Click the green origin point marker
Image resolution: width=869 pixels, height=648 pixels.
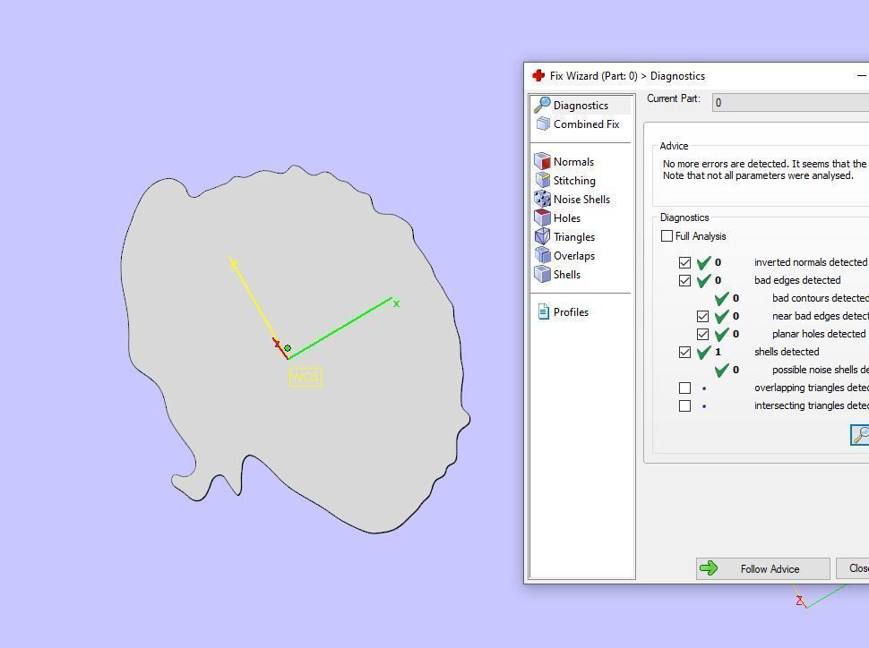[x=288, y=348]
